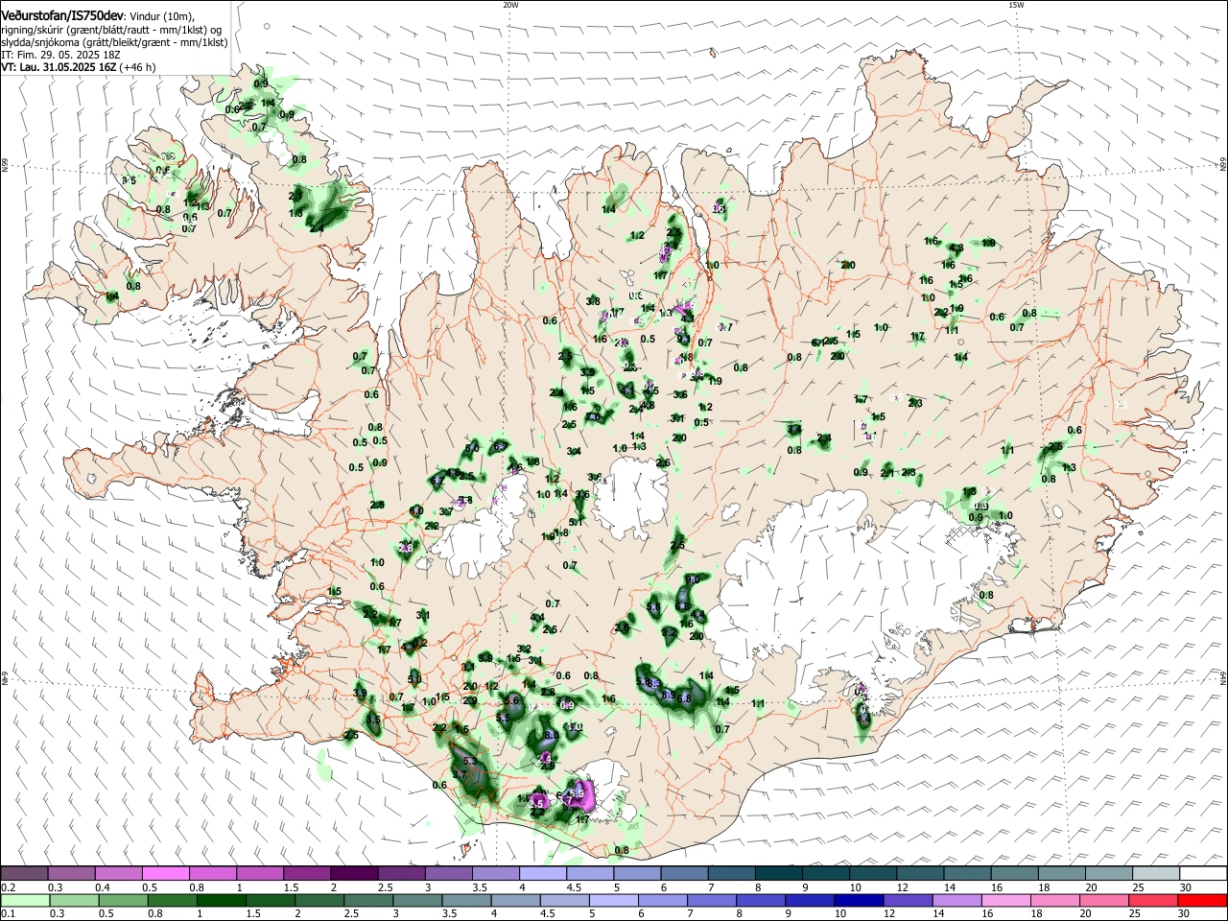The image size is (1228, 921).
Task: Pick the teal 10–12 snow swatch
Action: click(874, 873)
